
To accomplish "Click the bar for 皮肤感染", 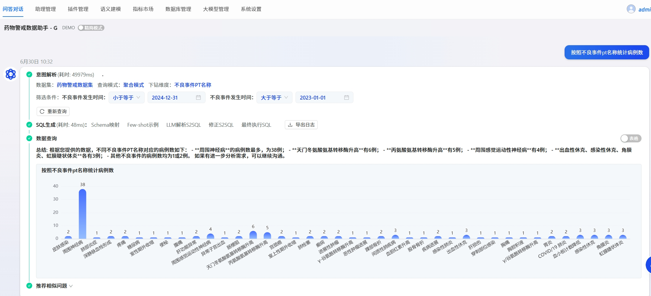I will pyautogui.click(x=68, y=237).
